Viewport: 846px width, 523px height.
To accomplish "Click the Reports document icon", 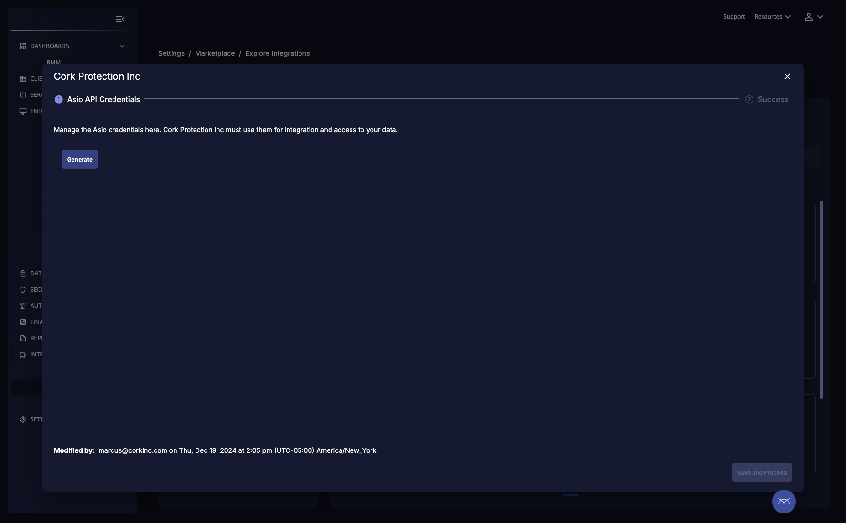I will pyautogui.click(x=23, y=338).
